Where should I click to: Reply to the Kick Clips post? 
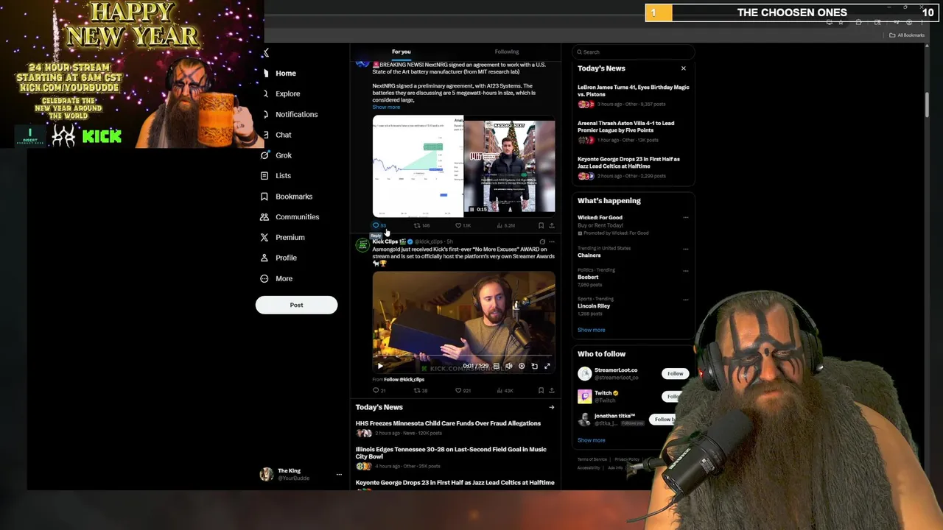[379, 391]
